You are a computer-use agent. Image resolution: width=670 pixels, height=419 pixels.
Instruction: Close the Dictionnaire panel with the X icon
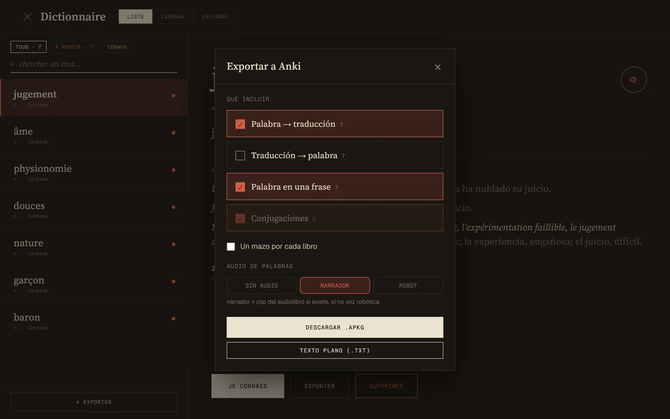28,17
